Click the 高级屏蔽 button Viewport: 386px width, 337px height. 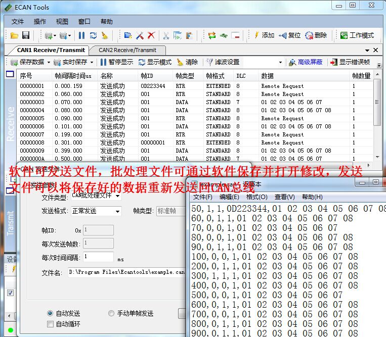click(306, 62)
